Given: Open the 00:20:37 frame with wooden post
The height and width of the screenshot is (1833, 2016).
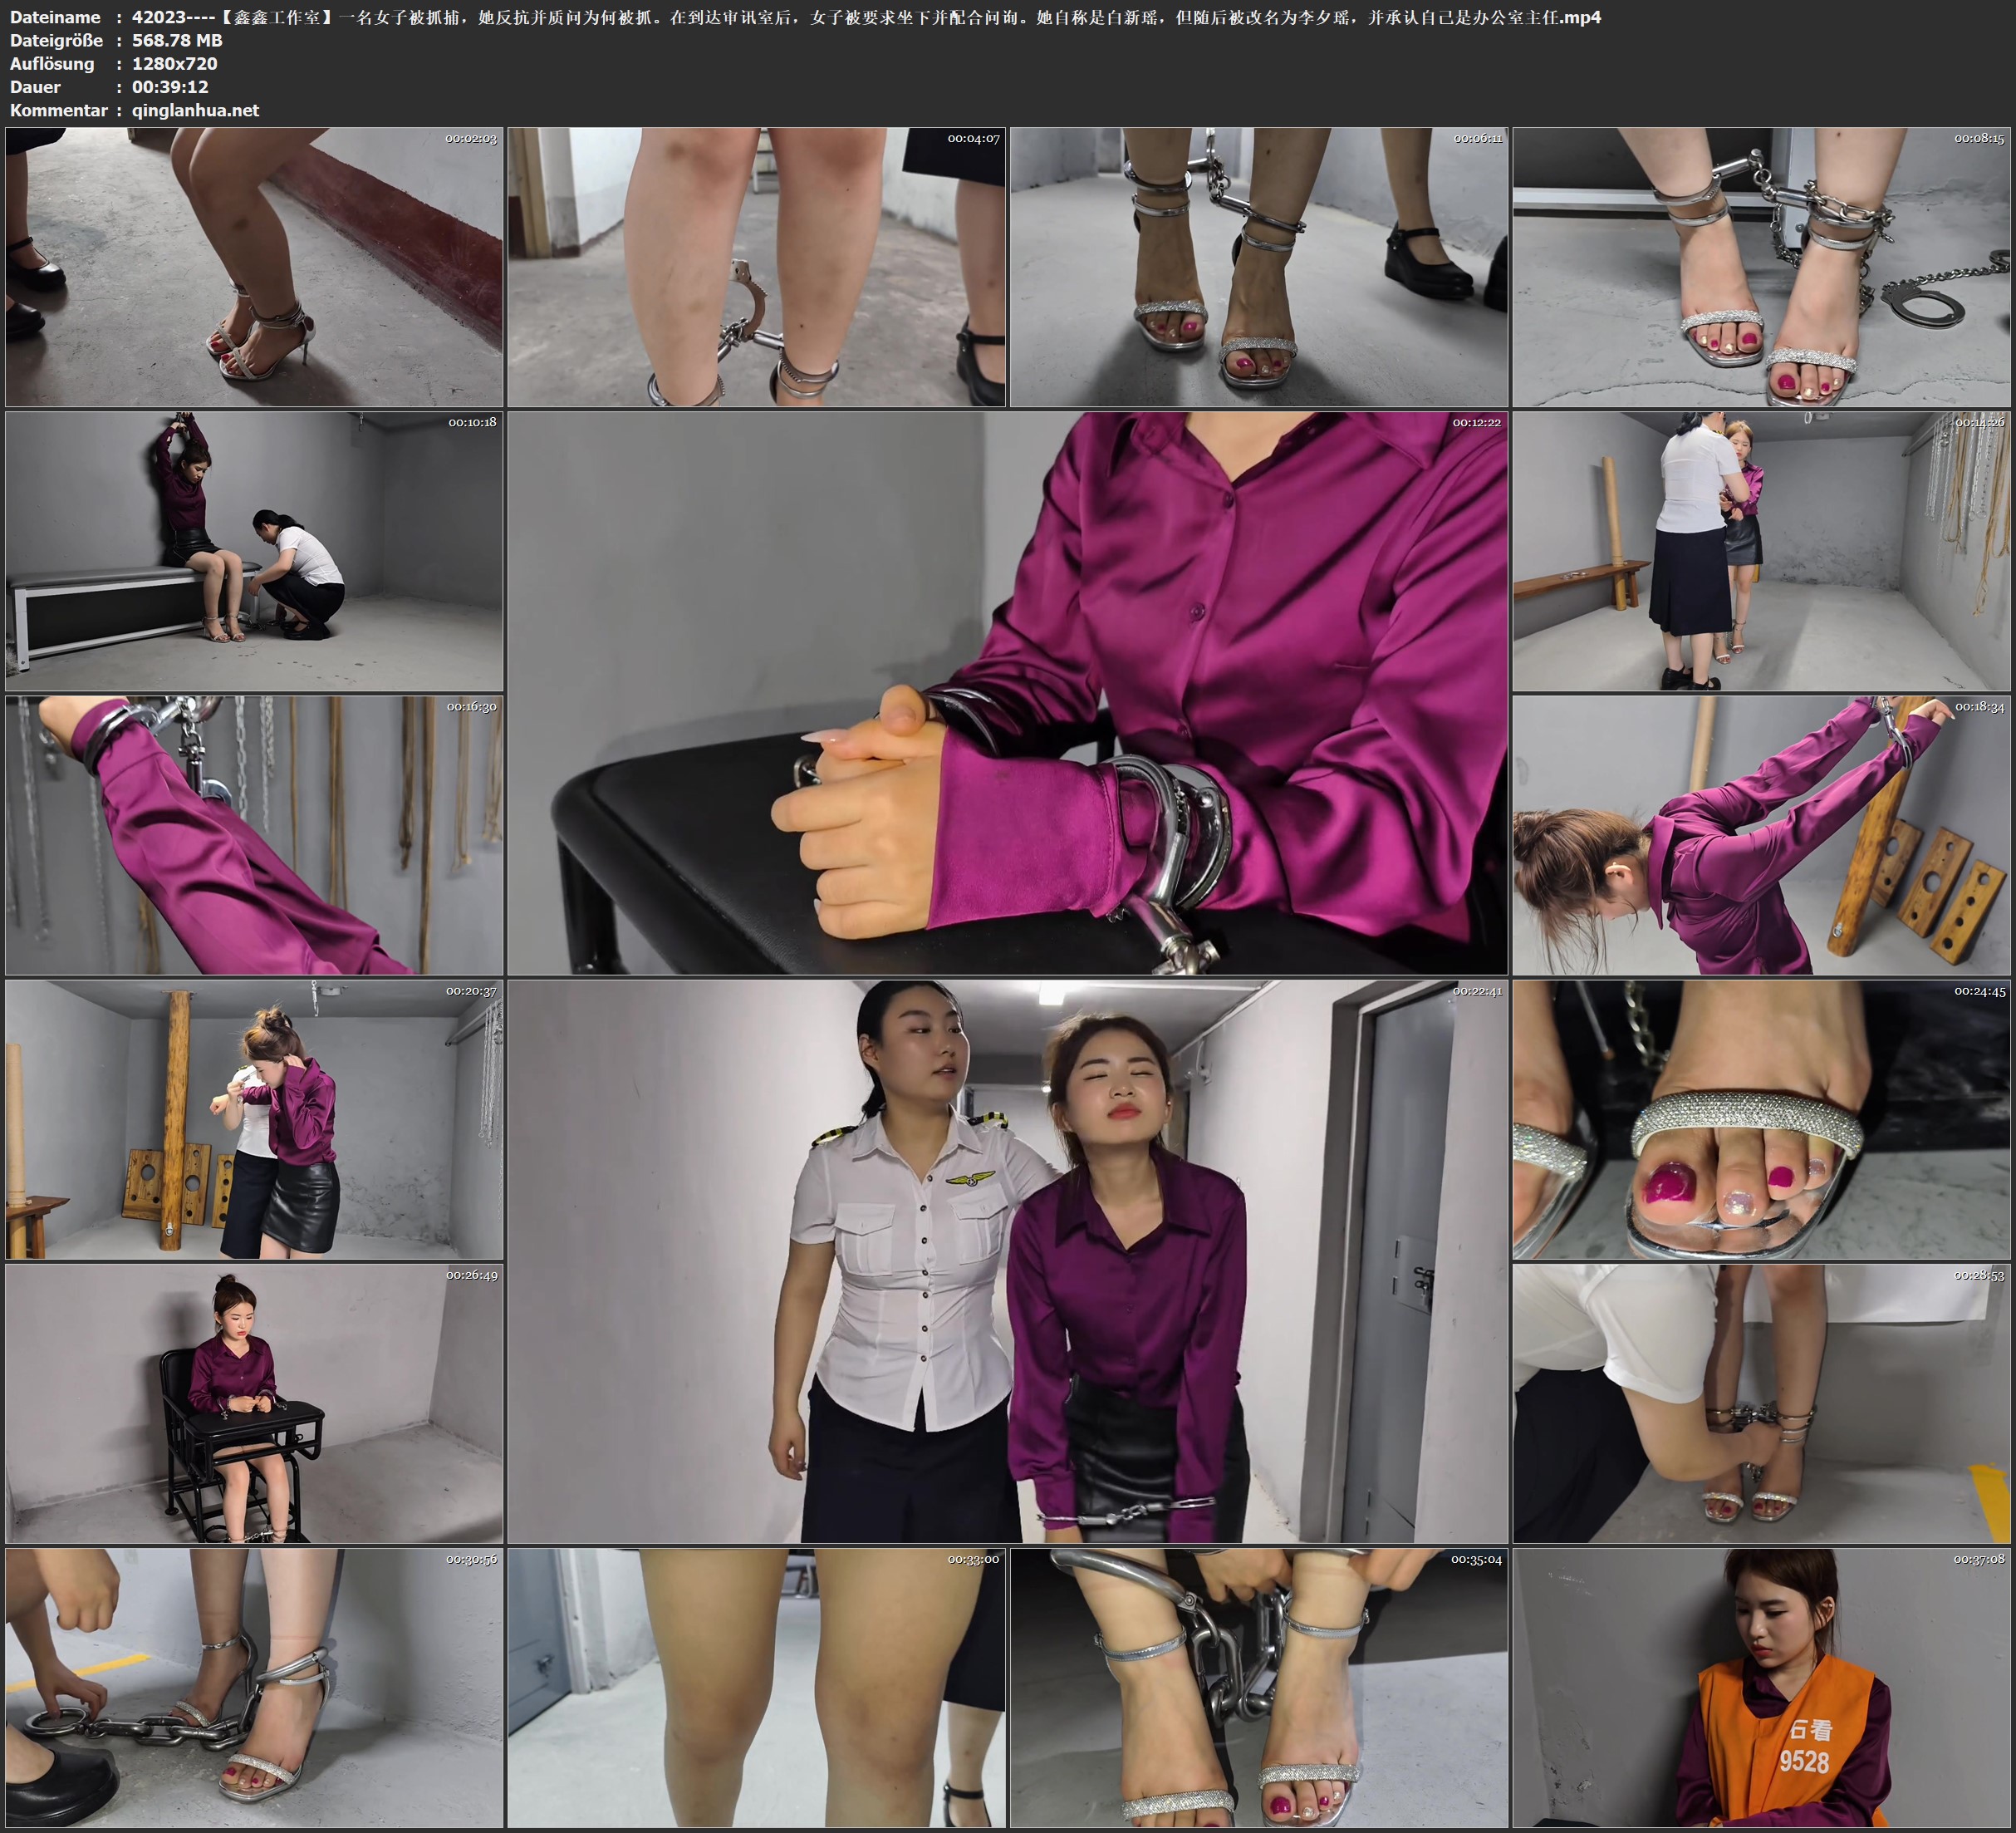Looking at the screenshot, I should [254, 1119].
